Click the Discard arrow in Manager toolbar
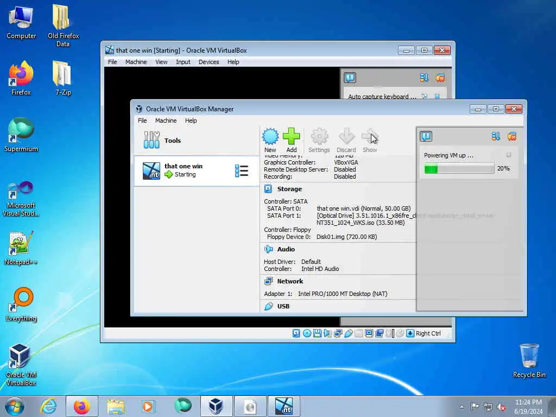 (346, 140)
